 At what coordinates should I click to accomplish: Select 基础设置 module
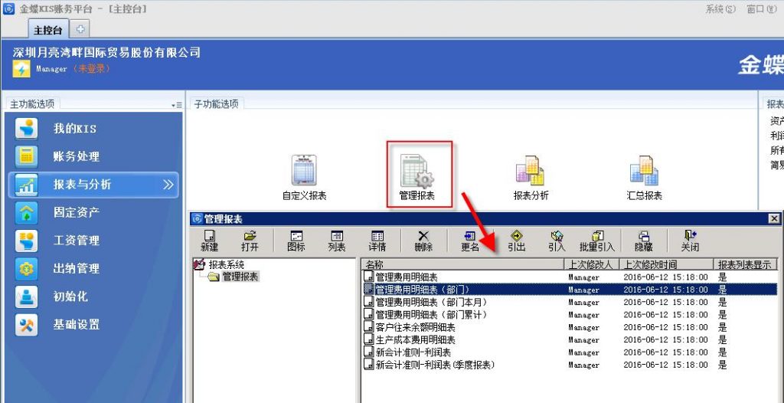pyautogui.click(x=93, y=325)
